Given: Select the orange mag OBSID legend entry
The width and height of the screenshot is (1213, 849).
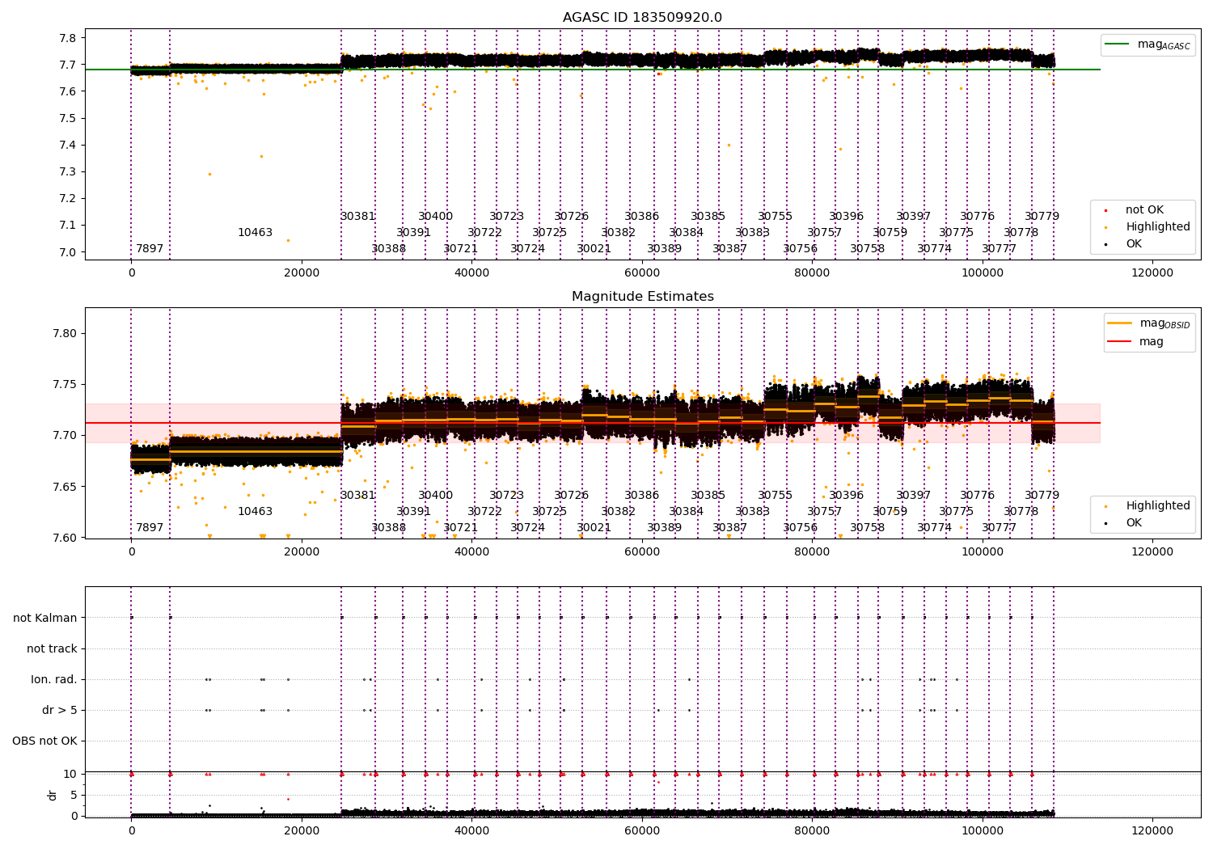Looking at the screenshot, I should click(1149, 323).
